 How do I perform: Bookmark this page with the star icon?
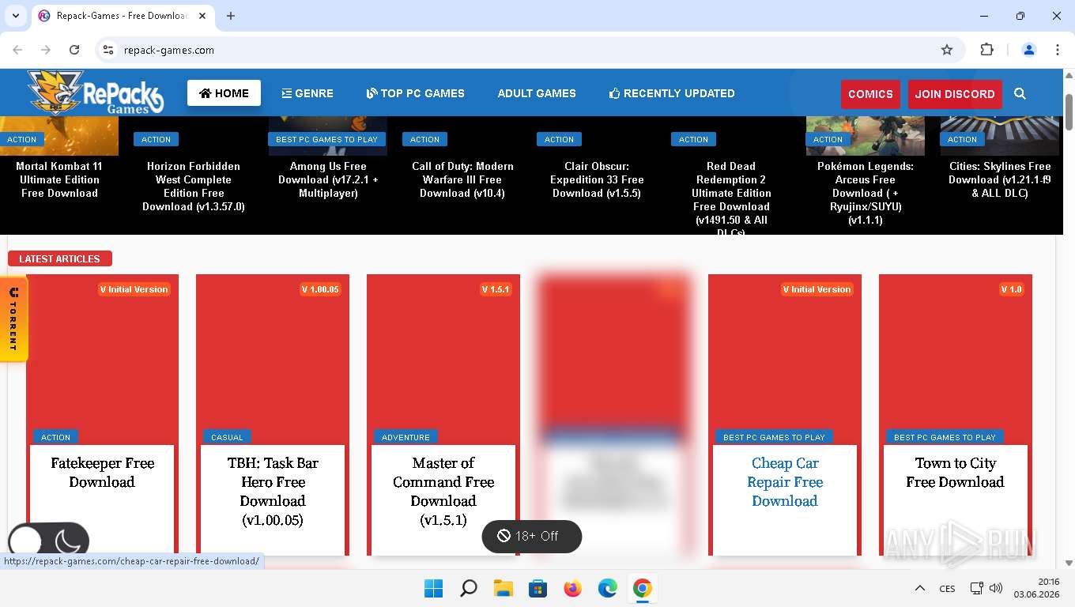[947, 50]
